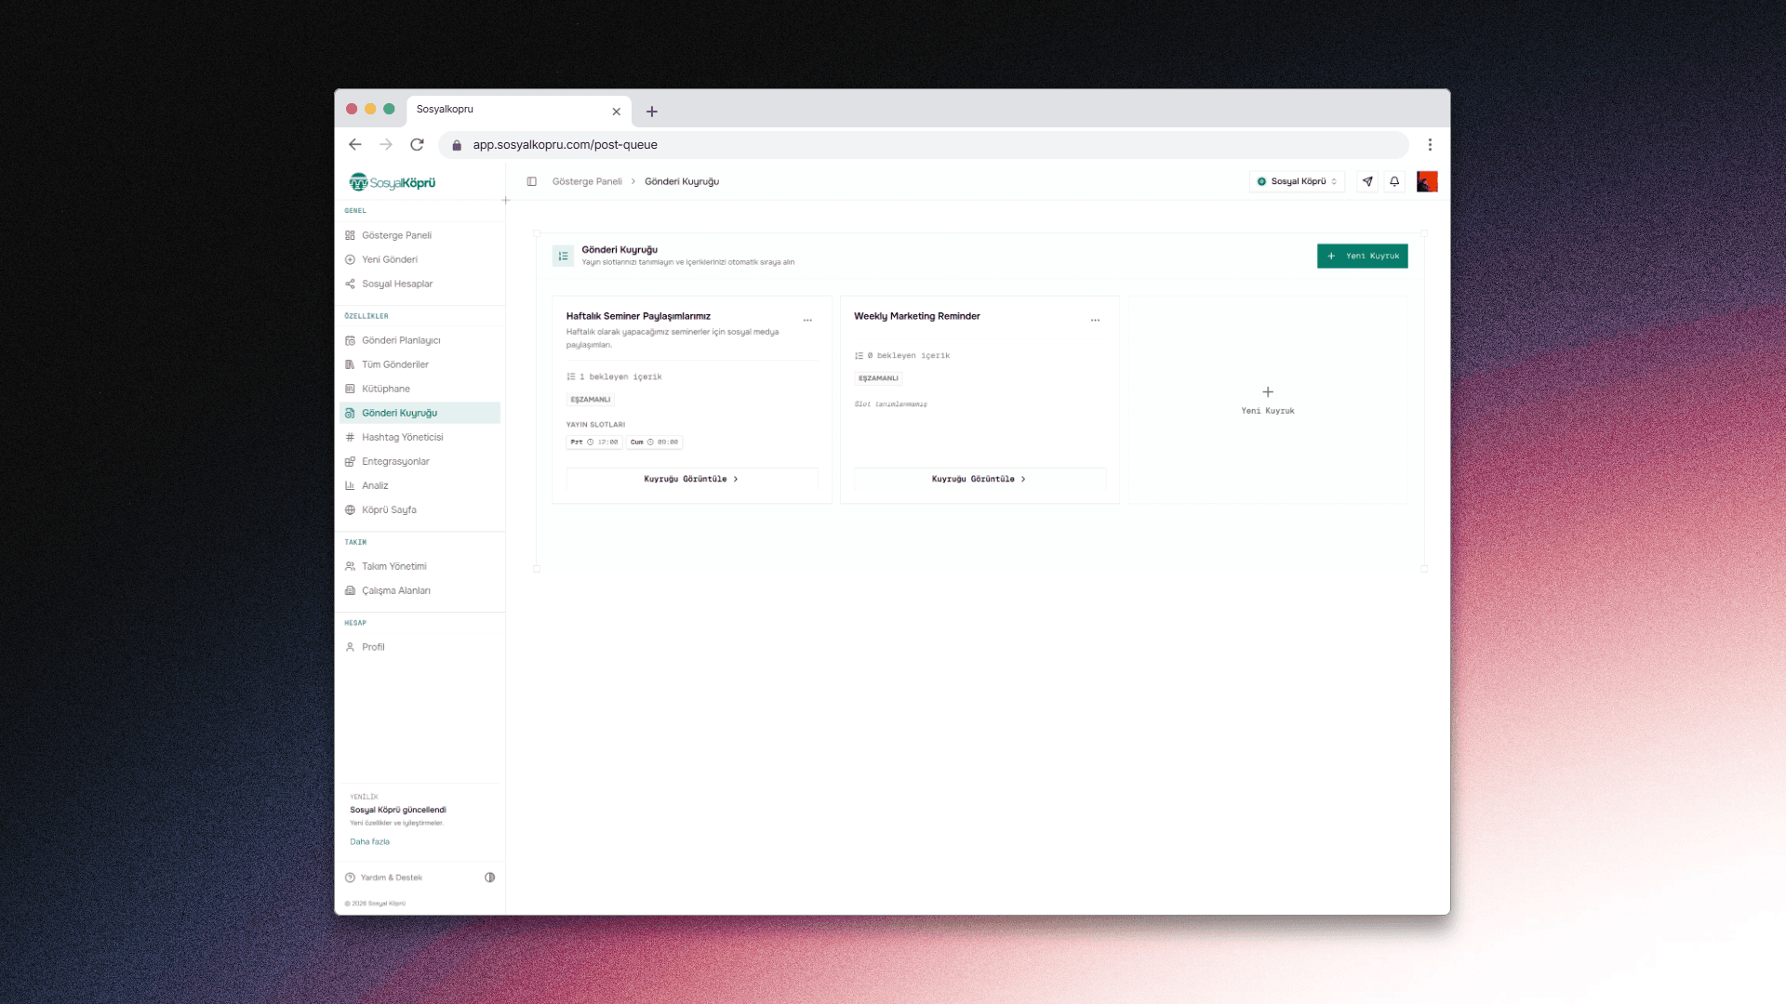This screenshot has width=1786, height=1004.
Task: Click the padlock icon in the address bar
Action: tap(457, 145)
